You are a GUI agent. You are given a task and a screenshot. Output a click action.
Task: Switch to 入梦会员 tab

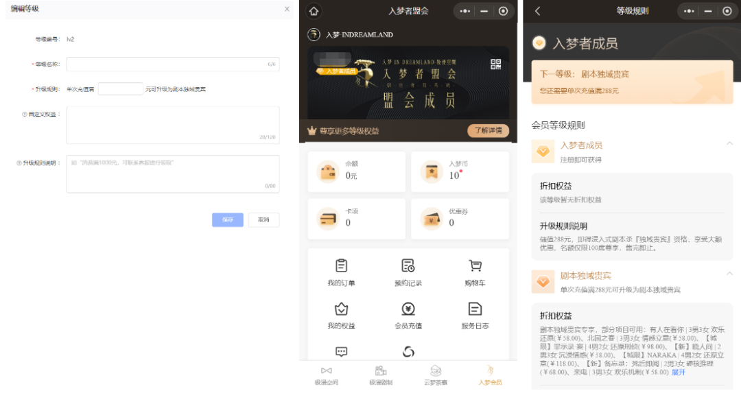490,376
